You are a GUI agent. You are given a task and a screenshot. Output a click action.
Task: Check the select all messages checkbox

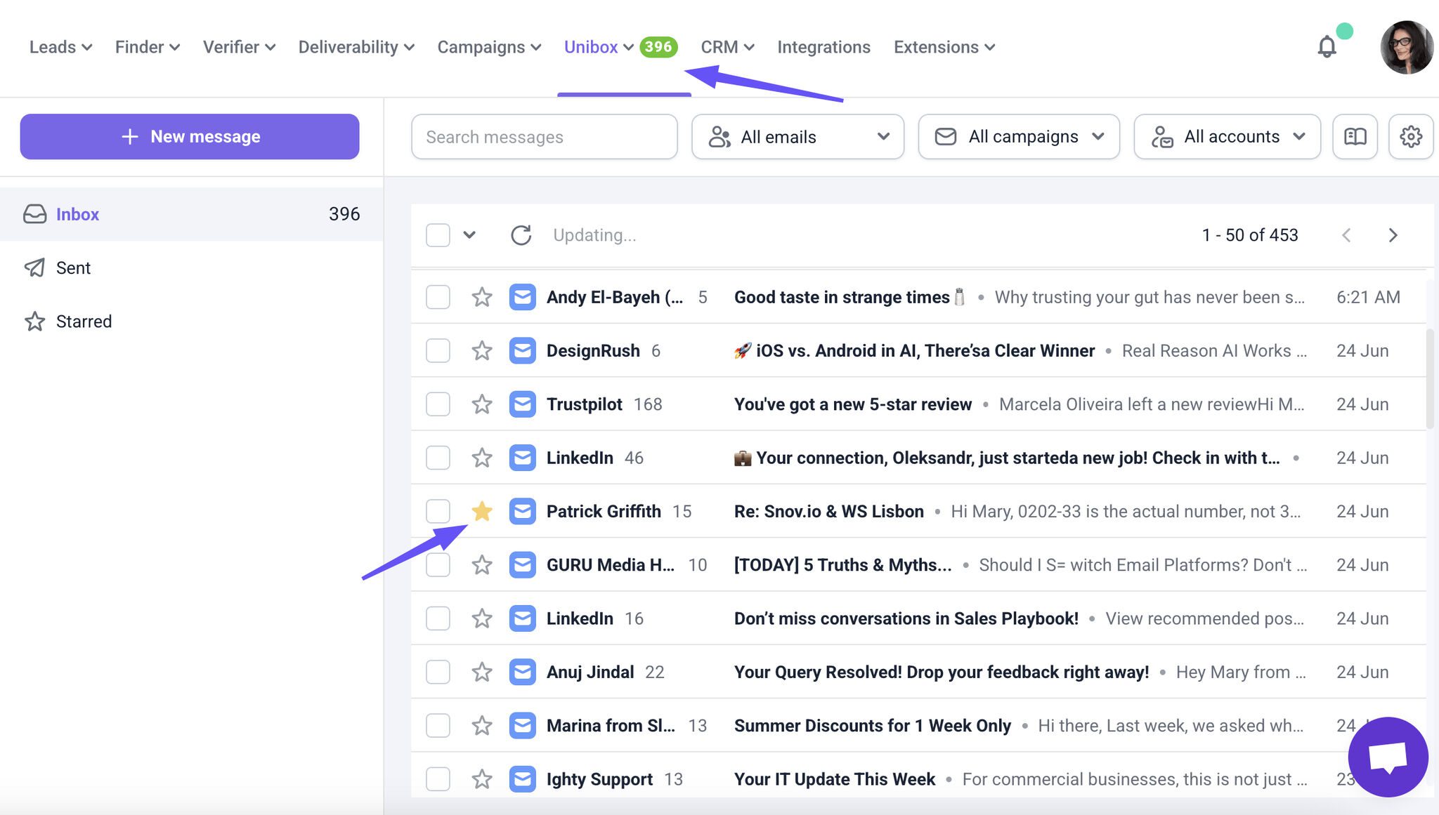tap(438, 235)
